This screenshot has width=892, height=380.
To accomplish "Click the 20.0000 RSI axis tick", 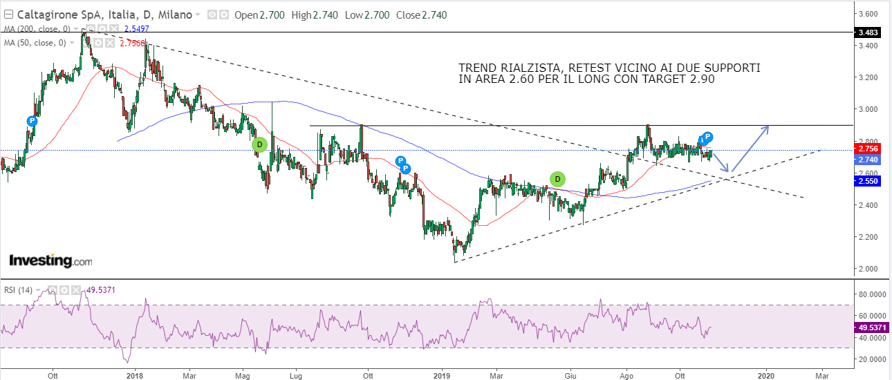I will pyautogui.click(x=872, y=359).
